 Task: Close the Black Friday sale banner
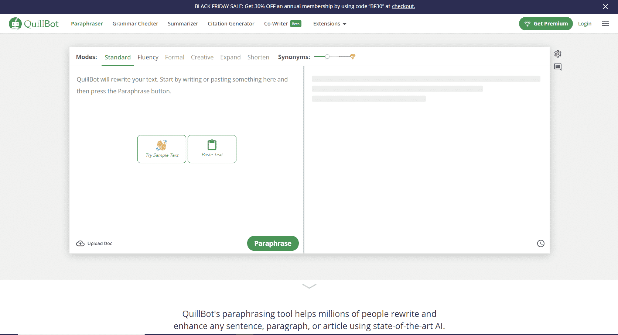[605, 7]
